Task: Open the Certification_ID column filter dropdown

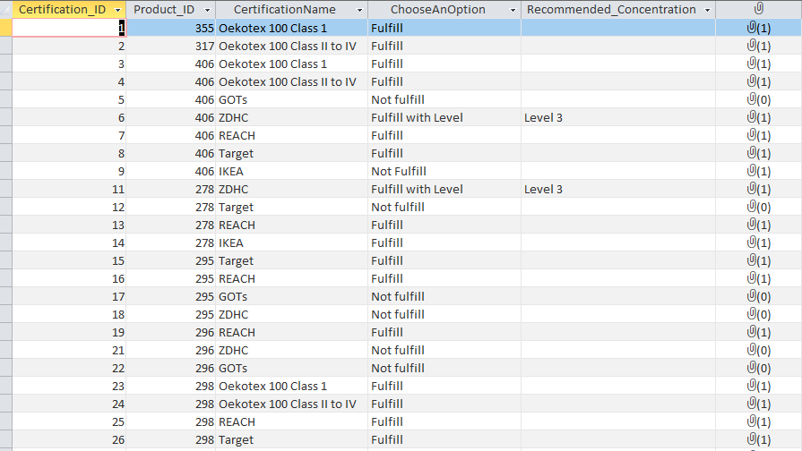Action: (117, 10)
